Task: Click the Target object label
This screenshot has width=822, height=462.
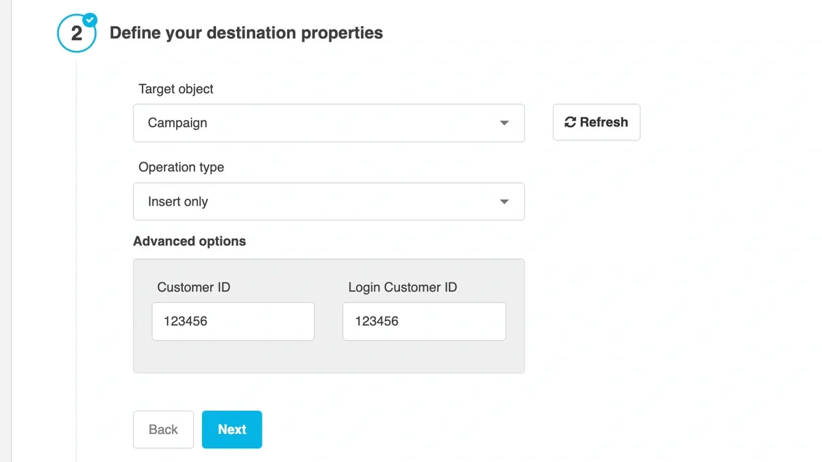Action: [175, 89]
